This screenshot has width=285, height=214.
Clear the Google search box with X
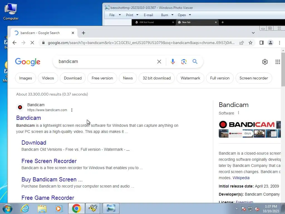pos(159,62)
